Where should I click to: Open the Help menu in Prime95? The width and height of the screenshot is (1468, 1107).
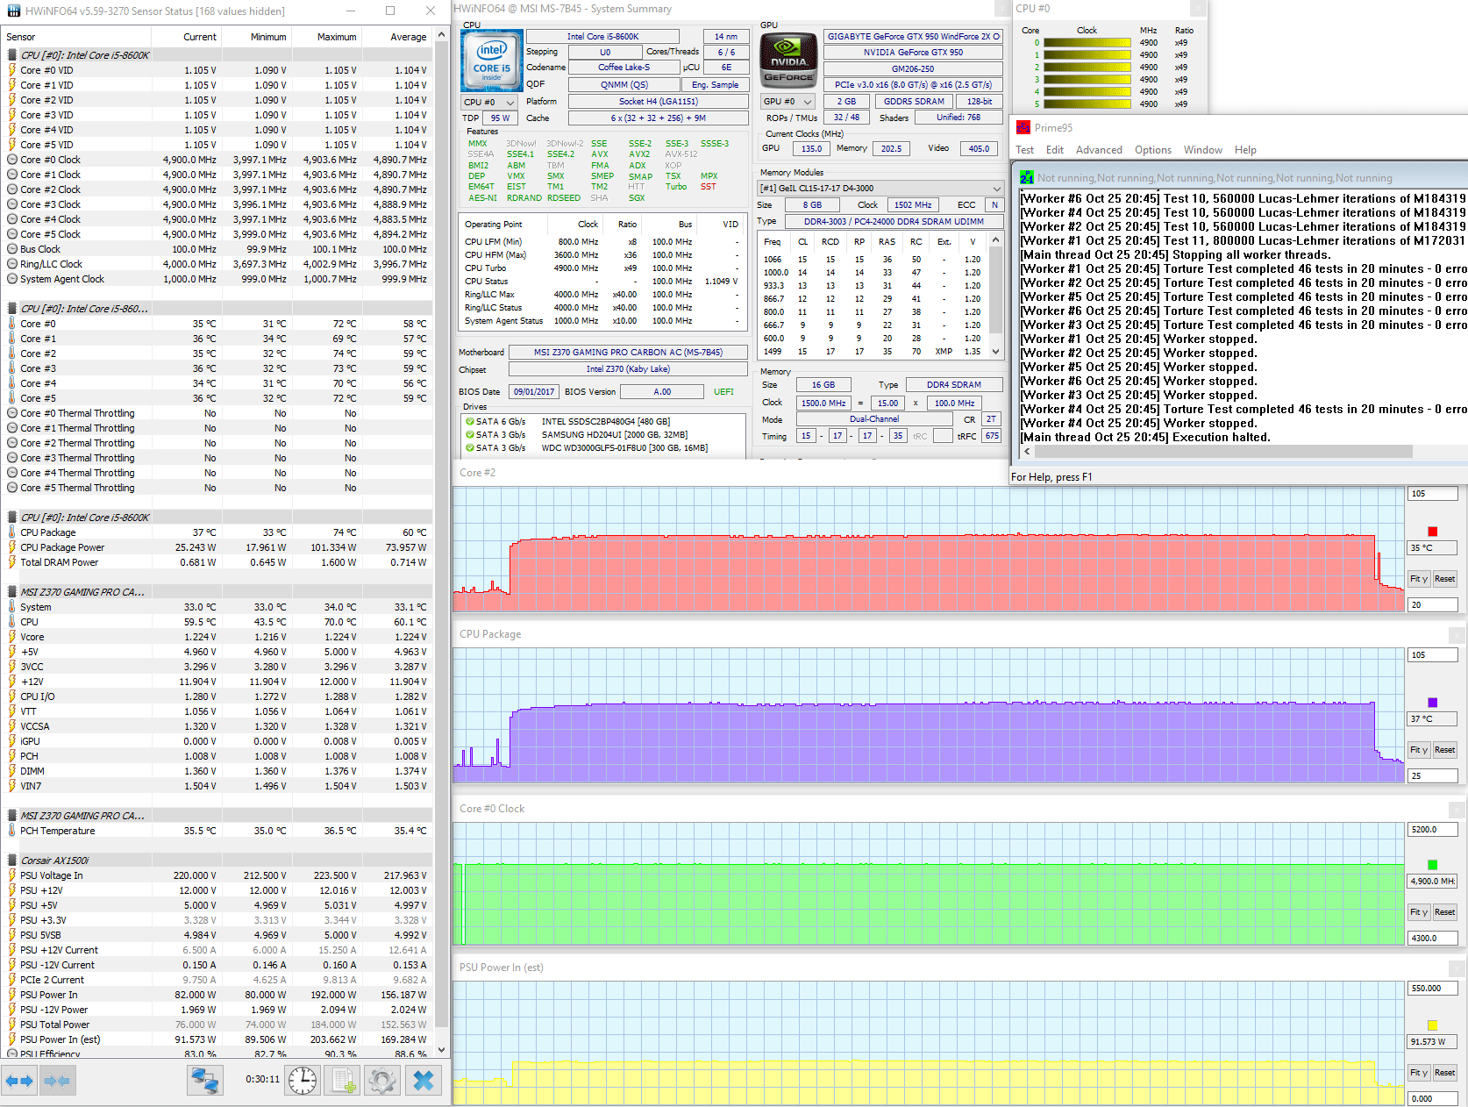(x=1245, y=150)
